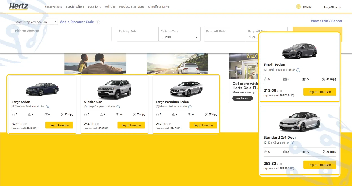The height and width of the screenshot is (186, 353).
Task: Open the Same Drop-off Location dropdown
Action: [x=35, y=22]
